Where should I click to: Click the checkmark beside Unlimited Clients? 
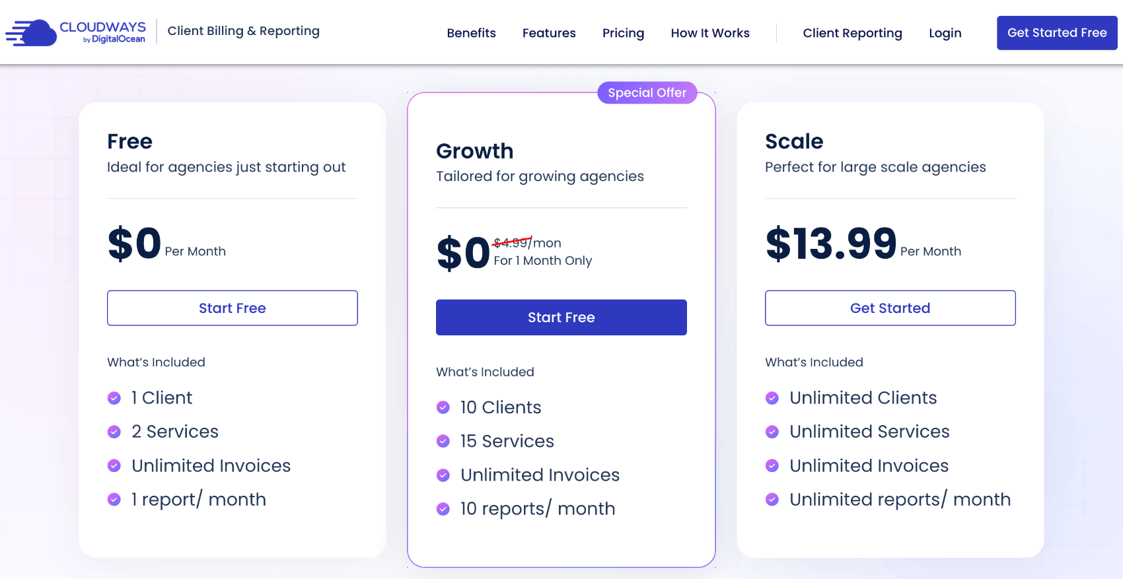[772, 397]
